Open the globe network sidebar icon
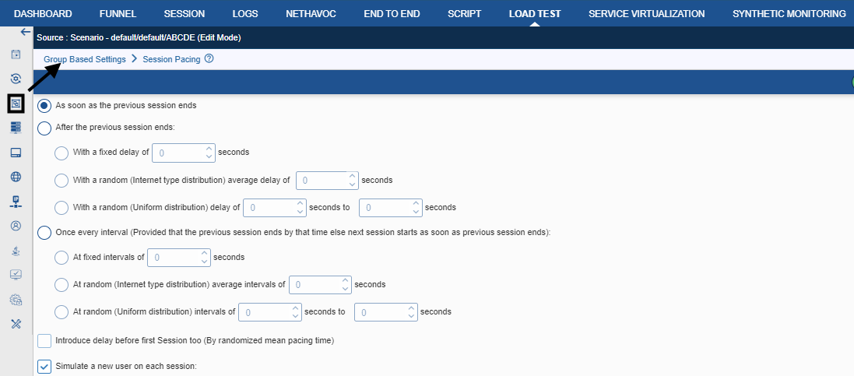This screenshot has height=376, width=854. (16, 177)
